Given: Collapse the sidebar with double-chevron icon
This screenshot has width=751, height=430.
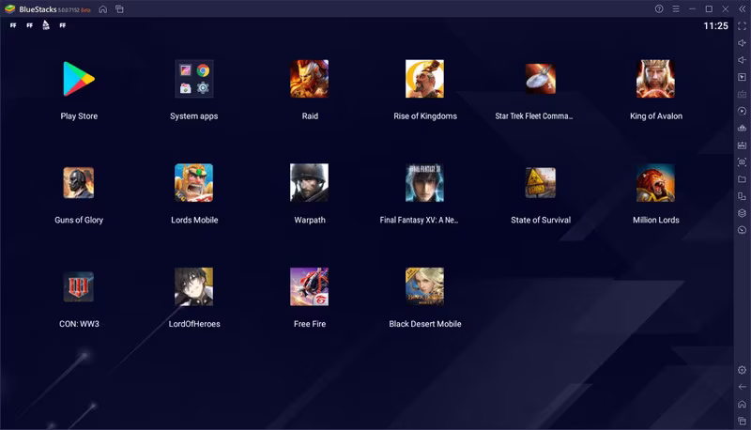Looking at the screenshot, I should (742, 9).
